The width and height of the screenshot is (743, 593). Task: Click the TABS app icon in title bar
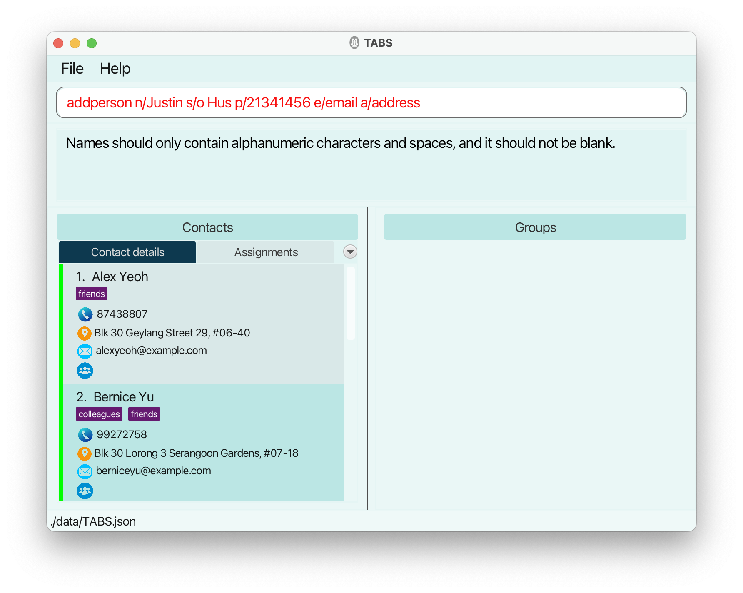[x=354, y=43]
